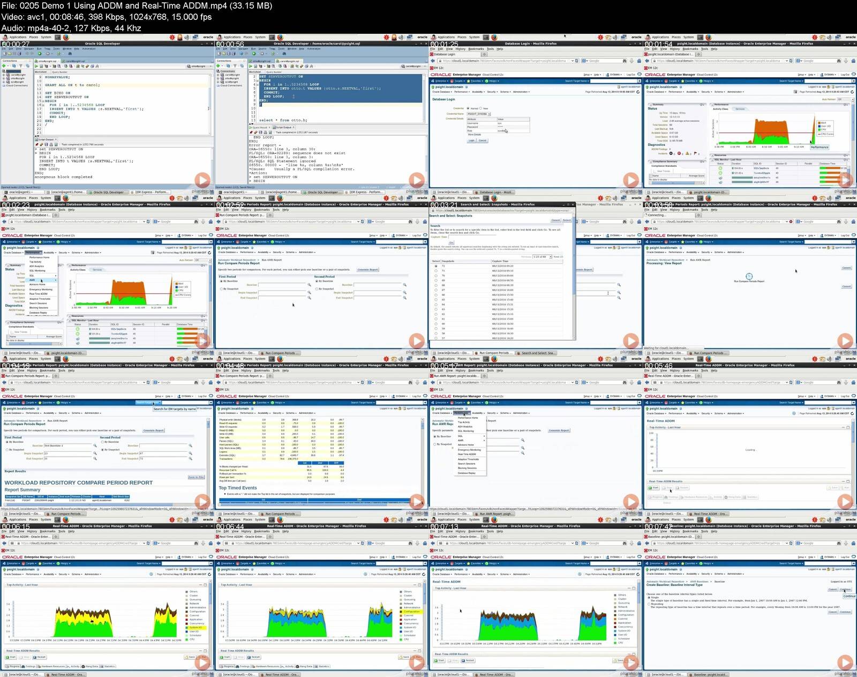Click play overlay on 00:07:42 frame
This screenshot has width=857, height=677.
click(845, 663)
